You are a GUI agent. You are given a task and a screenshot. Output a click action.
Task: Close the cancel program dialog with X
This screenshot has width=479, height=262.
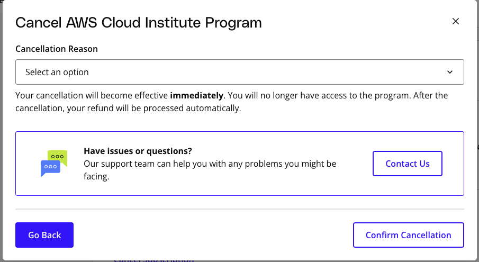click(x=456, y=21)
